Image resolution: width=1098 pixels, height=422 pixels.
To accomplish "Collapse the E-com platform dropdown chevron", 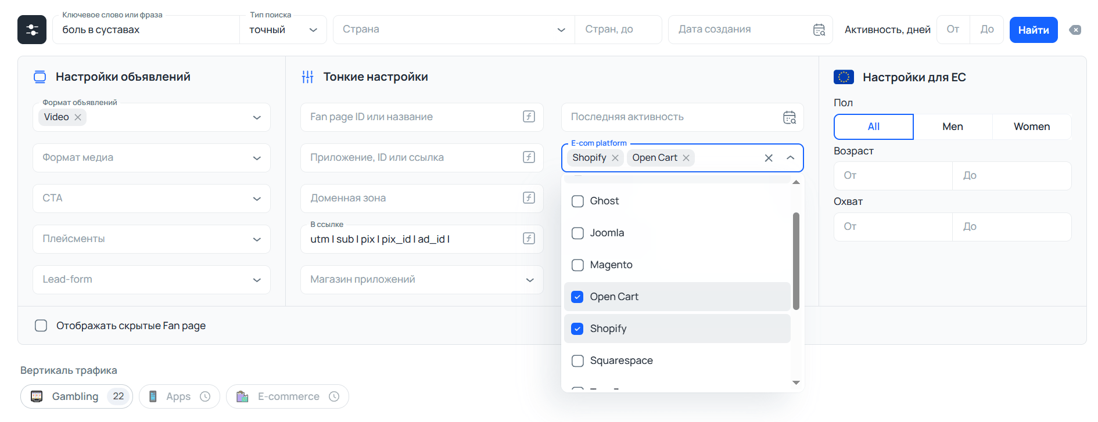I will [x=790, y=158].
